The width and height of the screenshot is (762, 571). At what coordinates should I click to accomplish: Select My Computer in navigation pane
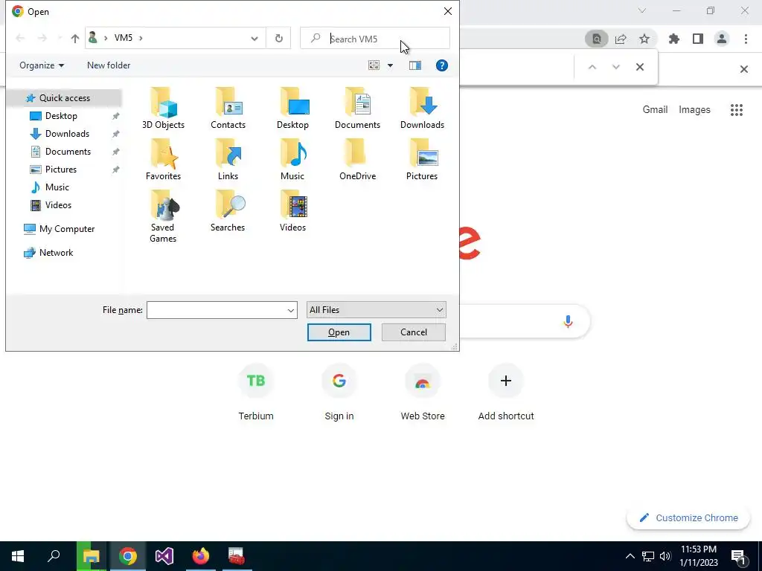pos(66,229)
